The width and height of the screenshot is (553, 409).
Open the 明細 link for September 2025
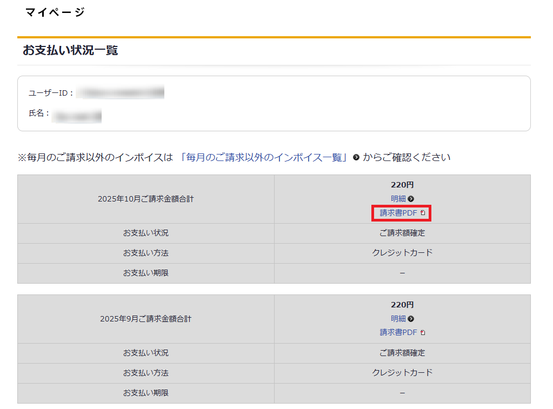click(x=398, y=319)
